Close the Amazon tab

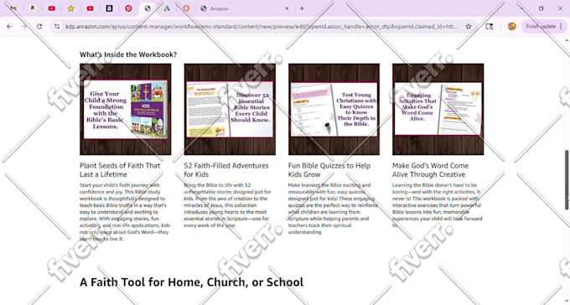[x=287, y=8]
